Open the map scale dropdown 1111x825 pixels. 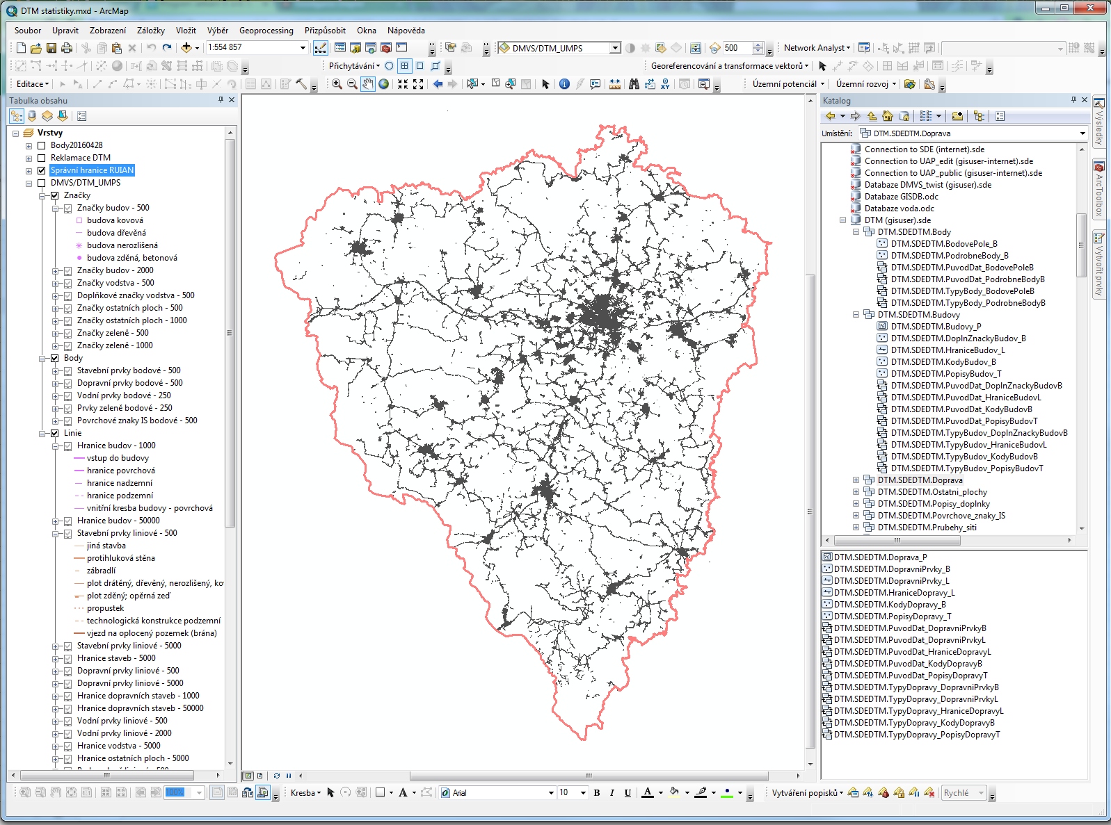(x=303, y=48)
